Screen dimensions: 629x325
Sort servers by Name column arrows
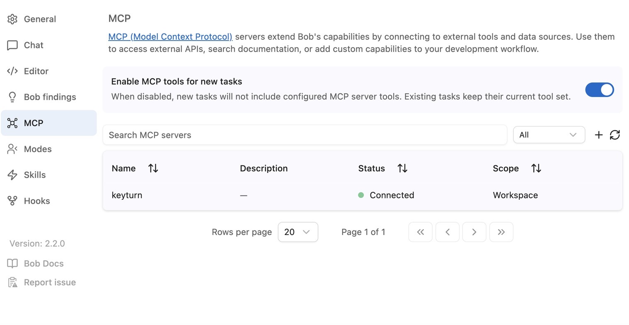[x=153, y=168]
